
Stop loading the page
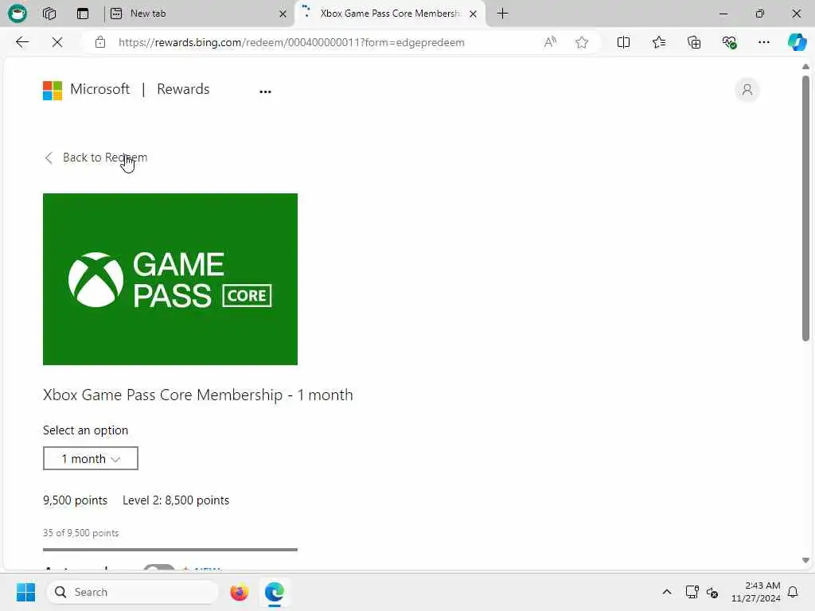pyautogui.click(x=57, y=42)
